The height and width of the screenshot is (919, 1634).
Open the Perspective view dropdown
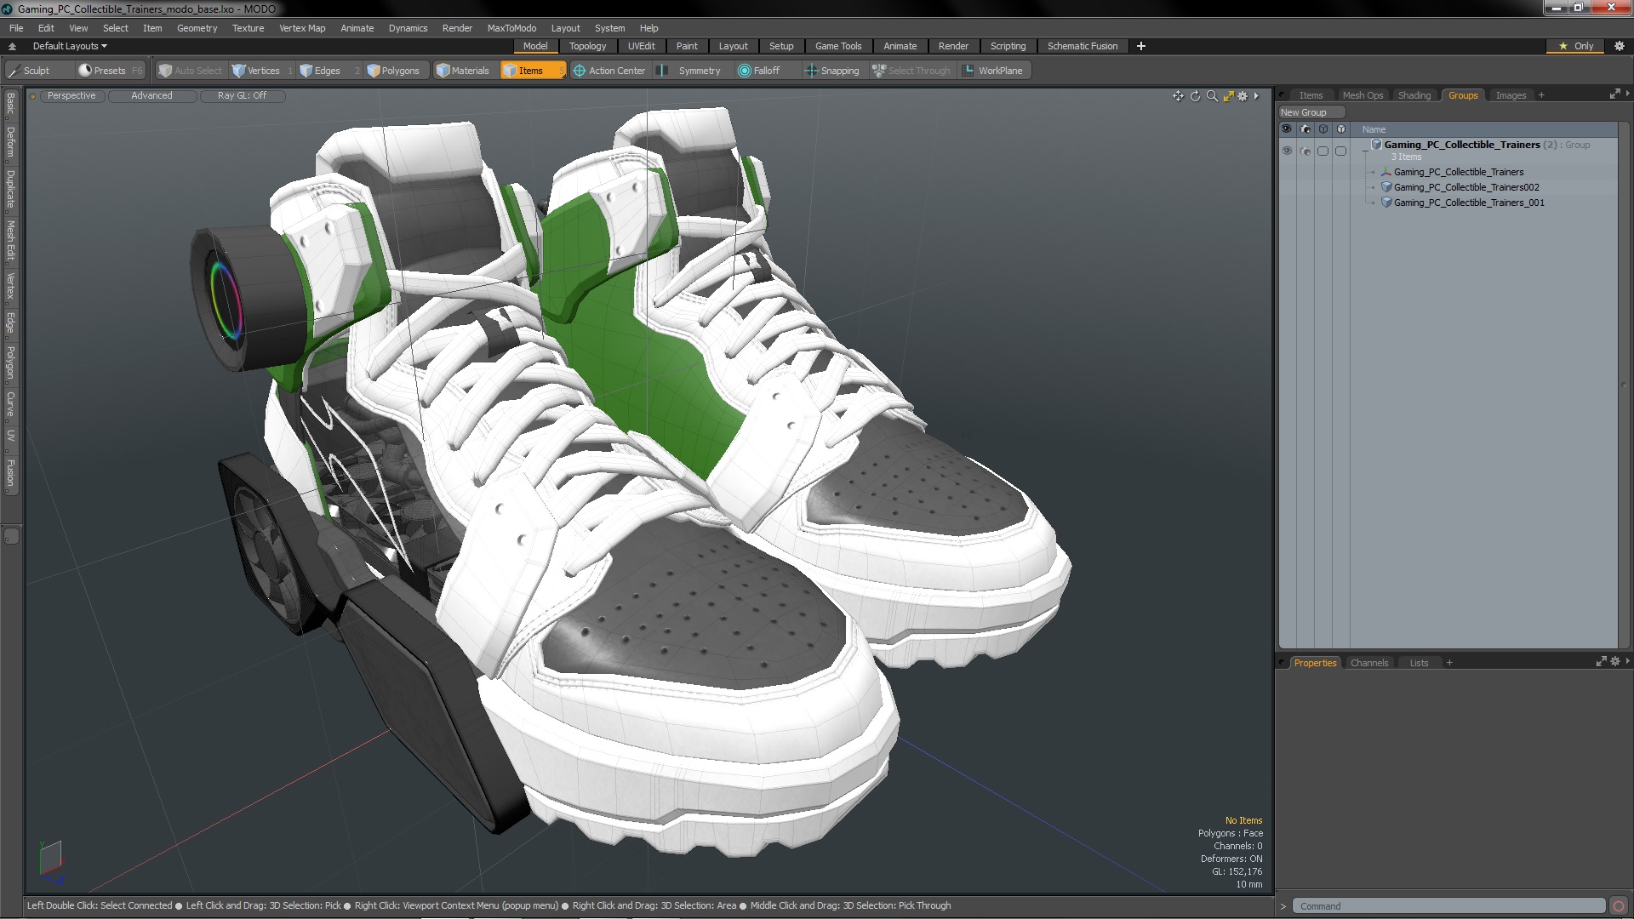pos(71,95)
